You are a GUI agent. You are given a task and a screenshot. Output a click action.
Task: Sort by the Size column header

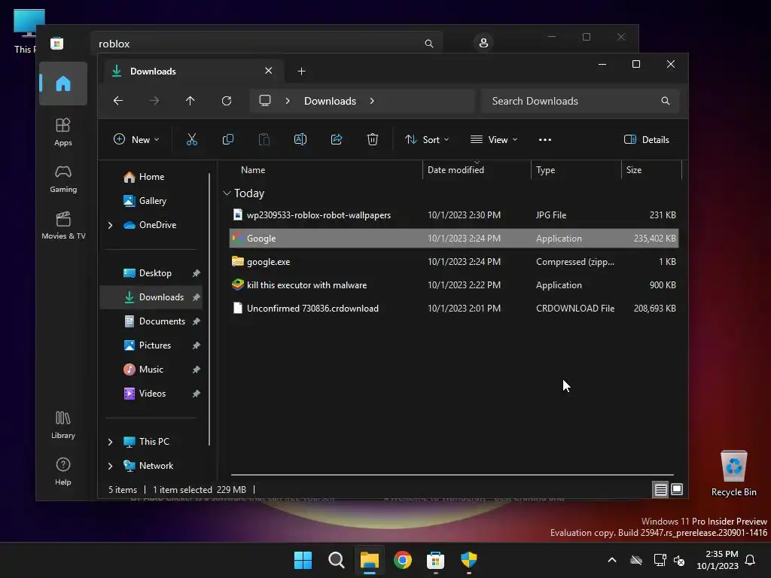[651, 170]
